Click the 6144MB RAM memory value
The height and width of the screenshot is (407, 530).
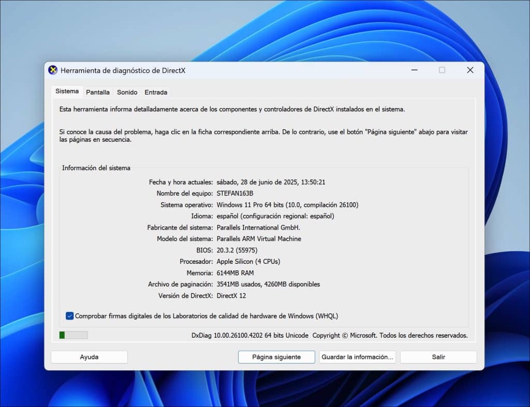tap(235, 273)
